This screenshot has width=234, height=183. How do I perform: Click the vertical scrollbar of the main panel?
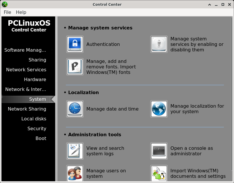[x=232, y=94]
